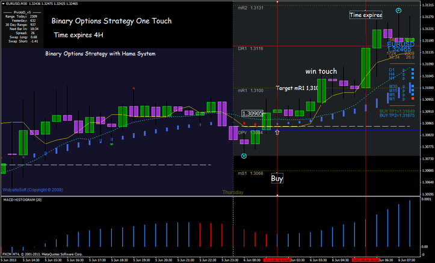Click the blue EURUSD symbol label on the right
The image size is (435, 263).
pos(401,44)
